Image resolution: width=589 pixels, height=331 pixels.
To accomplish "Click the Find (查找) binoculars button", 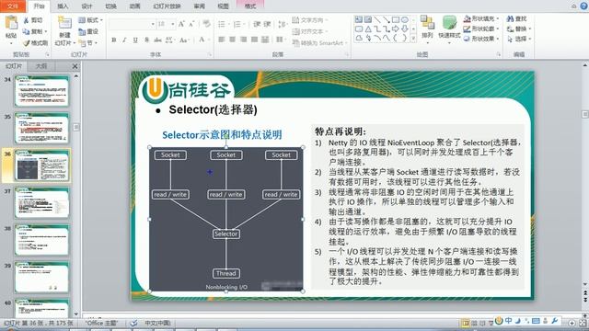I will click(x=517, y=18).
